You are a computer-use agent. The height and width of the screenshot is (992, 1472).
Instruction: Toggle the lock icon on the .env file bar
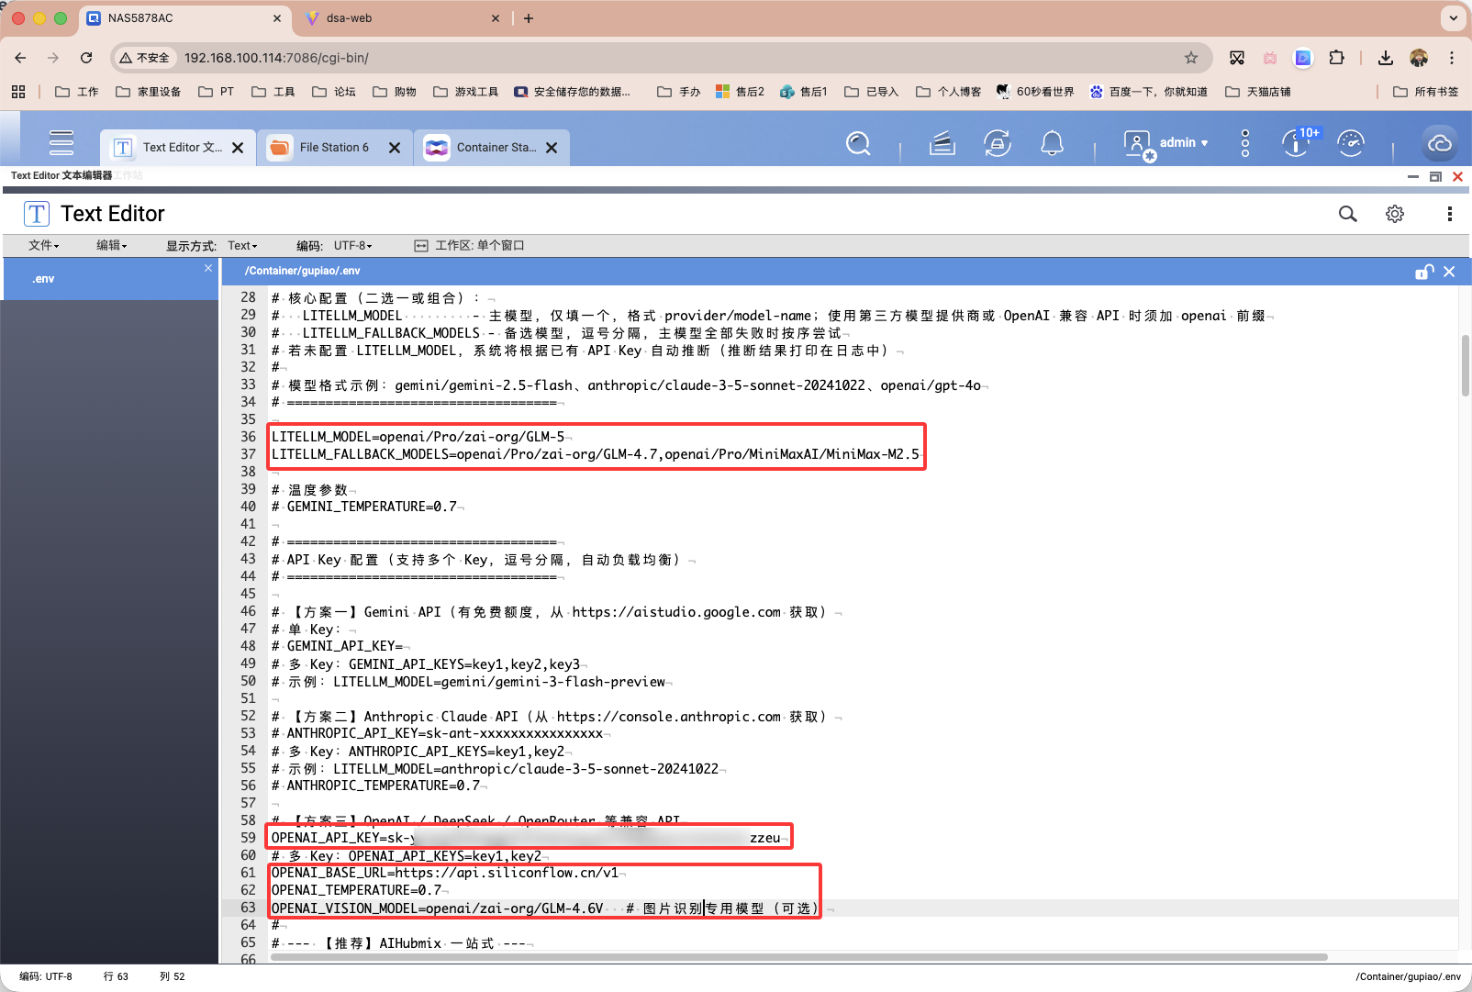click(1423, 272)
